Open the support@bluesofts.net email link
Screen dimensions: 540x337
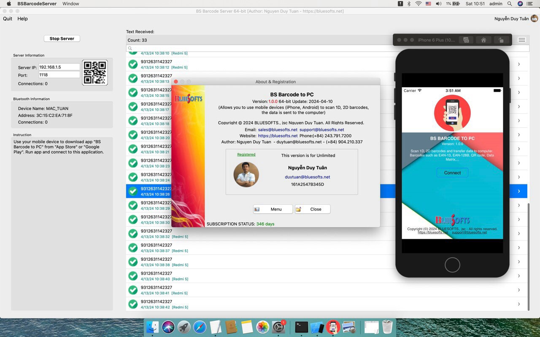point(321,130)
